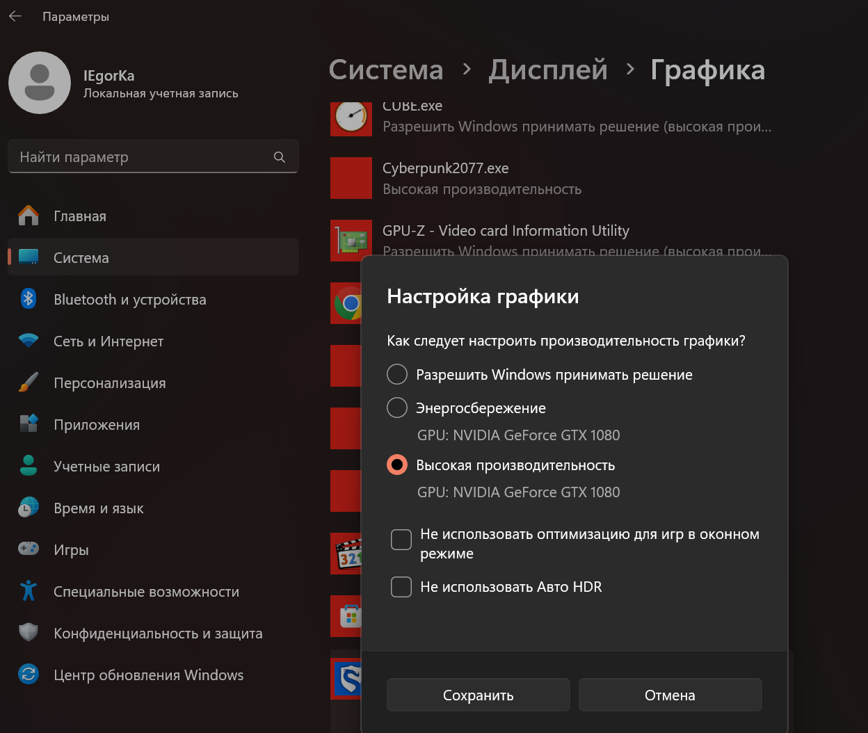The image size is (868, 733).
Task: Click the Параметры window title
Action: (76, 16)
